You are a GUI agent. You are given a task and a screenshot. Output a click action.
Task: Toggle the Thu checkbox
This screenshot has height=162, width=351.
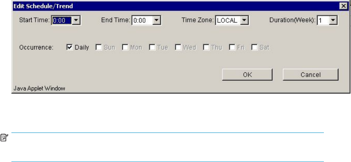point(206,48)
